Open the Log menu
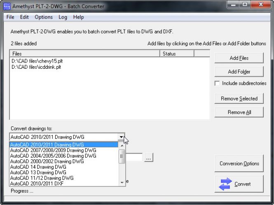 63,17
